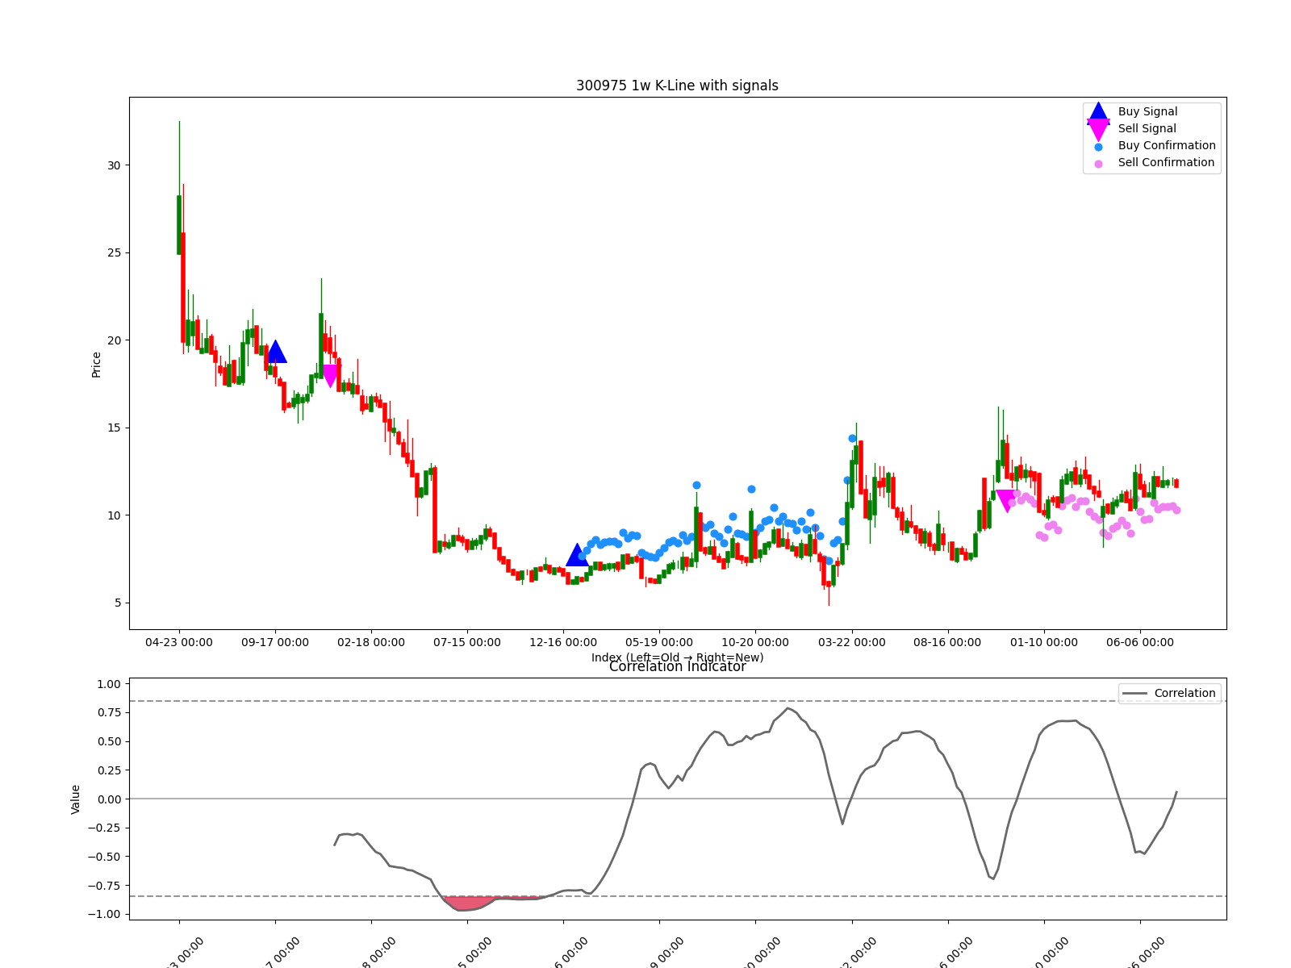Select the buy signal triangle near 09-17

276,351
